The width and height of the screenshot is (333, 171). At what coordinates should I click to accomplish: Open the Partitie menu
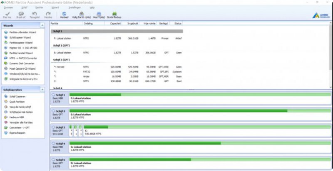39,7
